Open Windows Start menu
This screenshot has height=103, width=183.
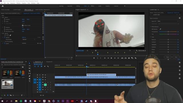[x=2, y=101]
